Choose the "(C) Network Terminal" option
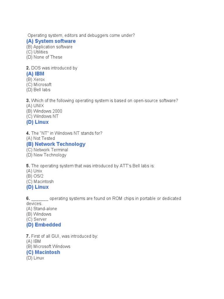Viewport: 224px width, 299px height. click(47, 150)
